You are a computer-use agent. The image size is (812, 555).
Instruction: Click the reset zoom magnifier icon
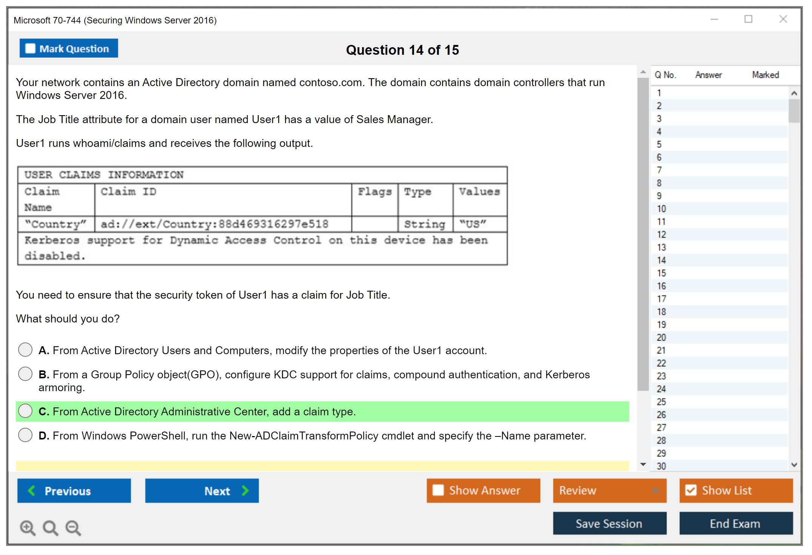click(50, 527)
